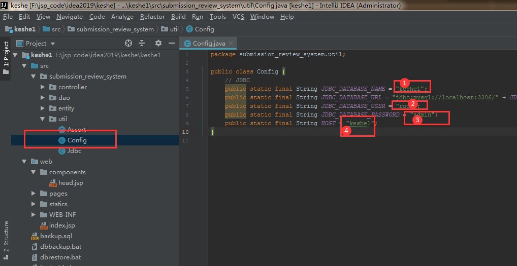
Task: Click the // JDBC comment
Action: (x=237, y=80)
